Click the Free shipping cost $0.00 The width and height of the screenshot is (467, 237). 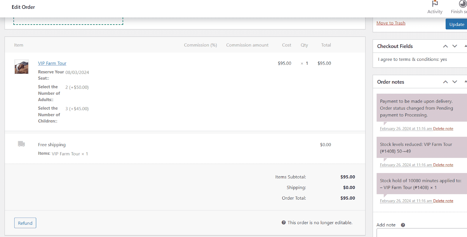click(325, 145)
